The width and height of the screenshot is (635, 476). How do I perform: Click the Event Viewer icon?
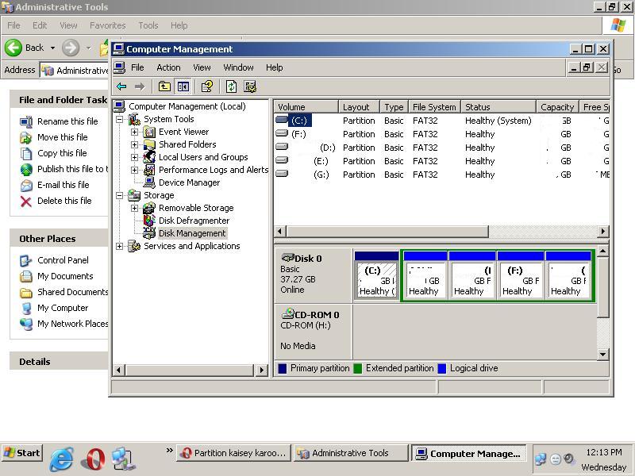pos(148,132)
